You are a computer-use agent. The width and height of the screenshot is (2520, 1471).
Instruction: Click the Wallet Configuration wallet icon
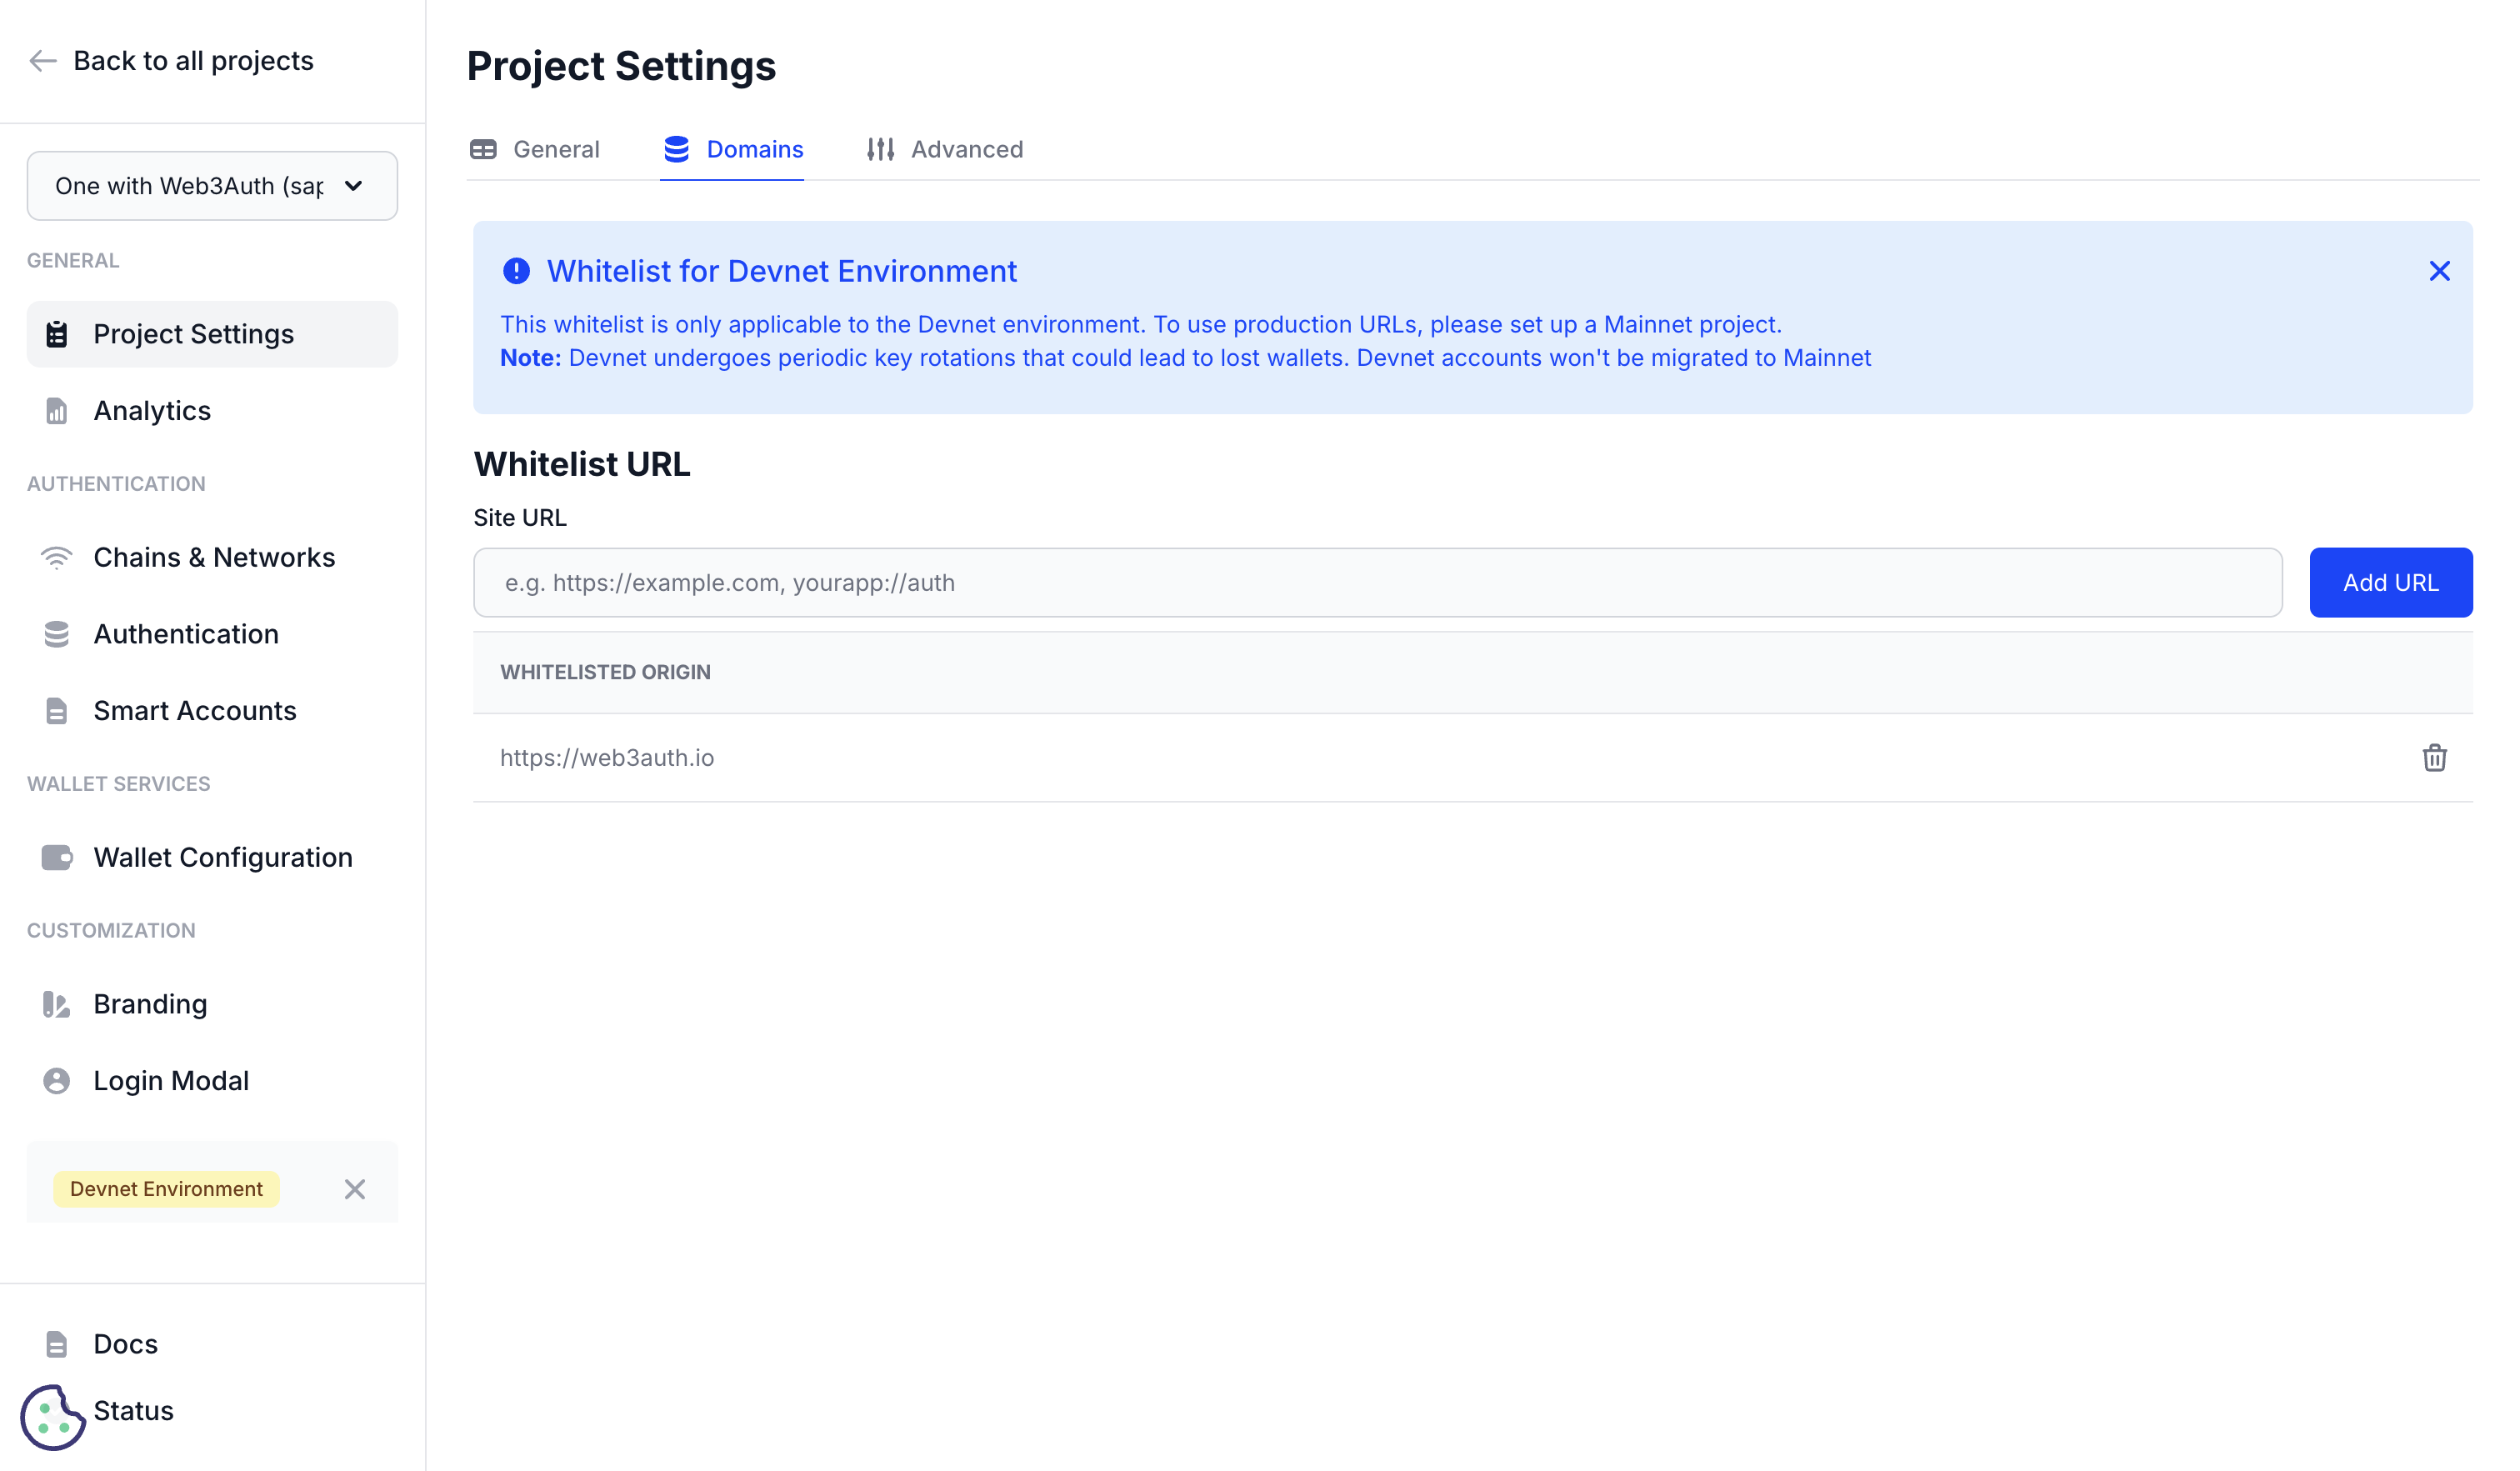point(56,857)
